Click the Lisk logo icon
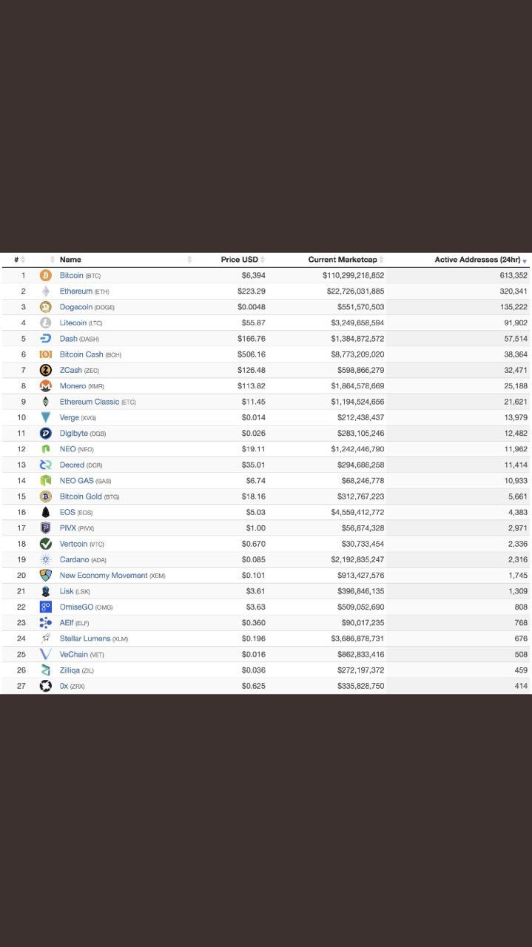The height and width of the screenshot is (947, 532). (45, 591)
